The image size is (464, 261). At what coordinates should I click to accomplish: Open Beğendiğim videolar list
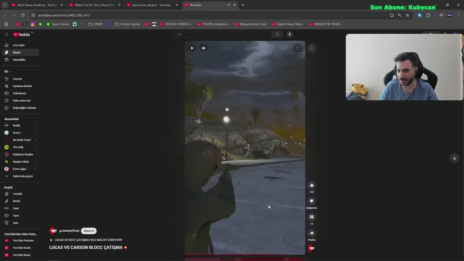[x=21, y=108]
